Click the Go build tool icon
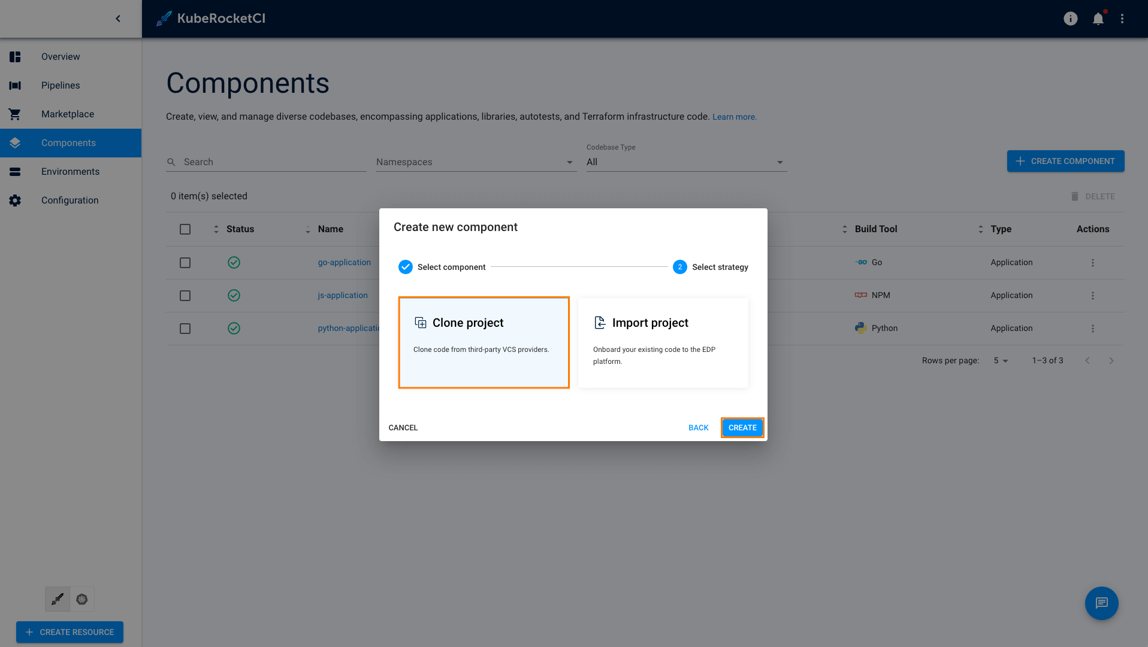1148x647 pixels. [861, 262]
